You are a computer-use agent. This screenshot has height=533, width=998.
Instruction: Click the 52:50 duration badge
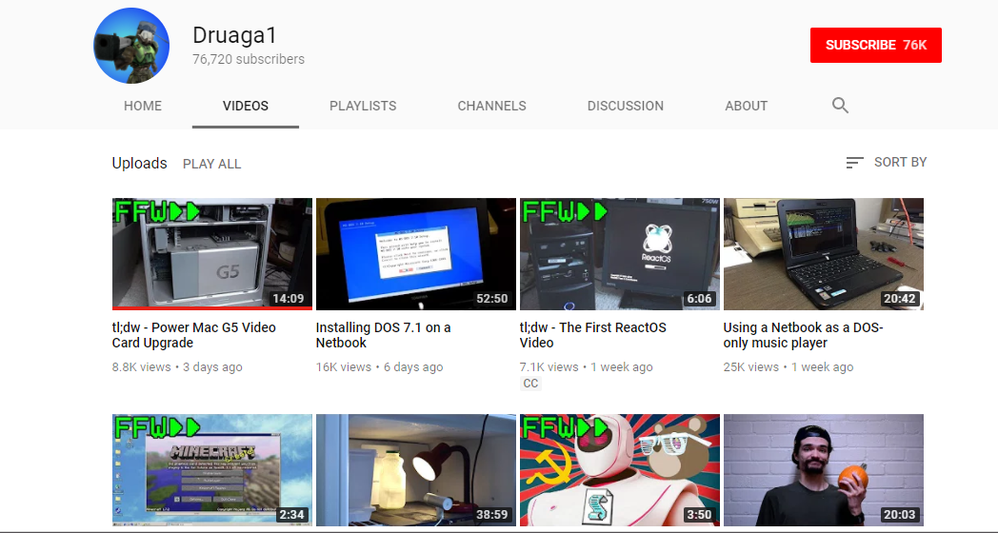coord(492,298)
